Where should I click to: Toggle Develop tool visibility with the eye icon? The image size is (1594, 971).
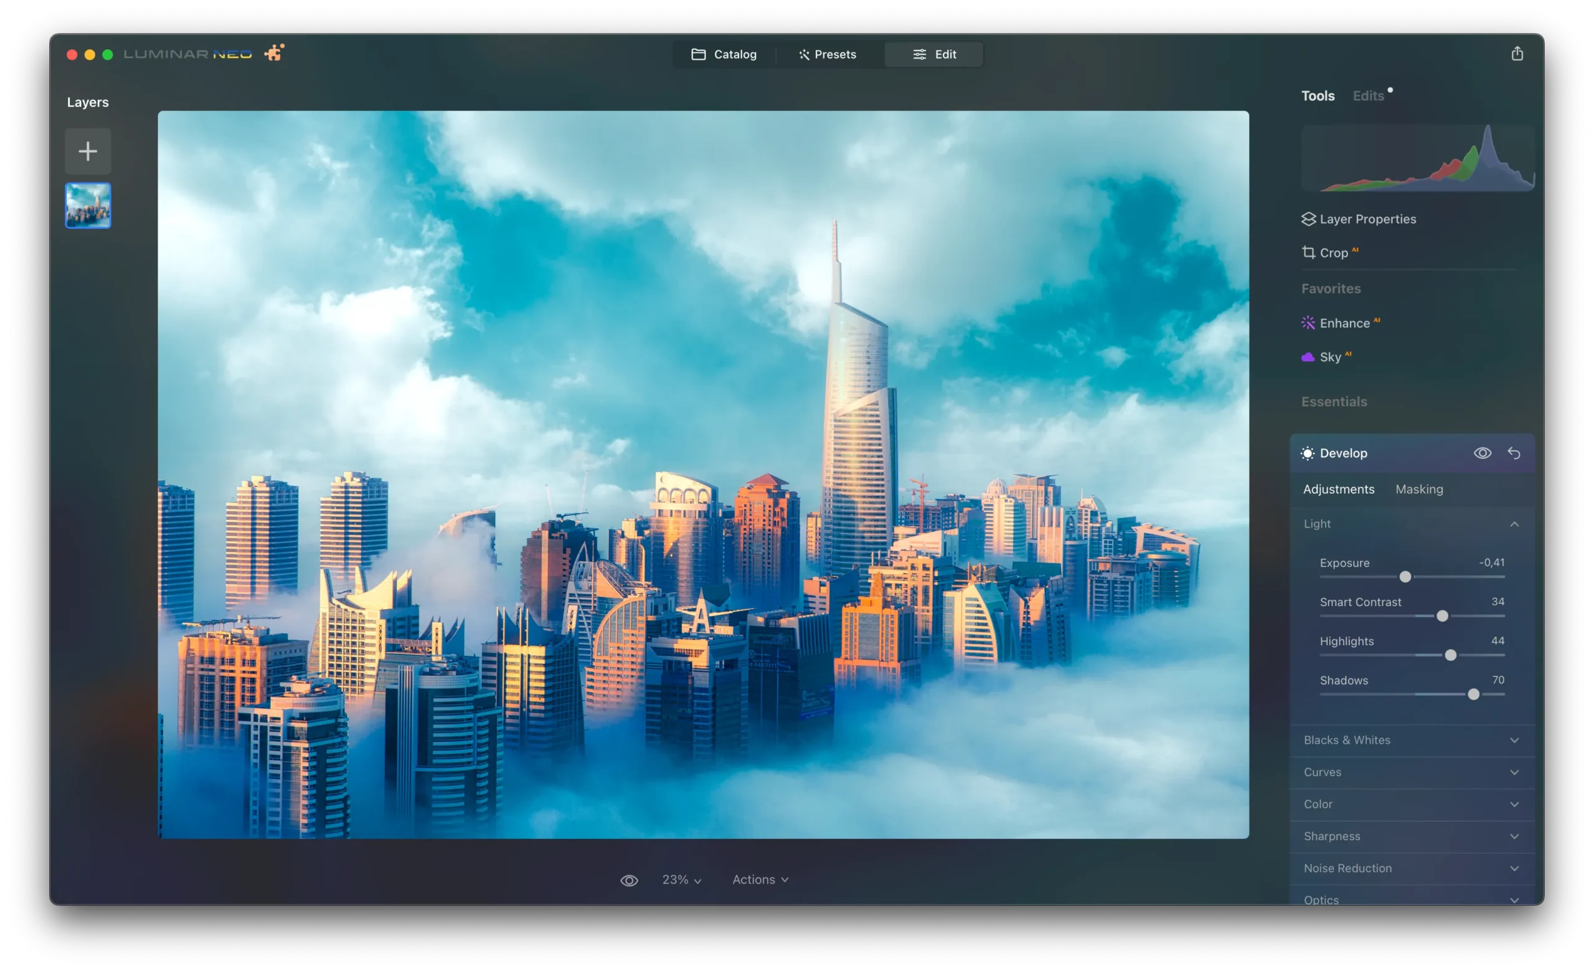(1482, 453)
